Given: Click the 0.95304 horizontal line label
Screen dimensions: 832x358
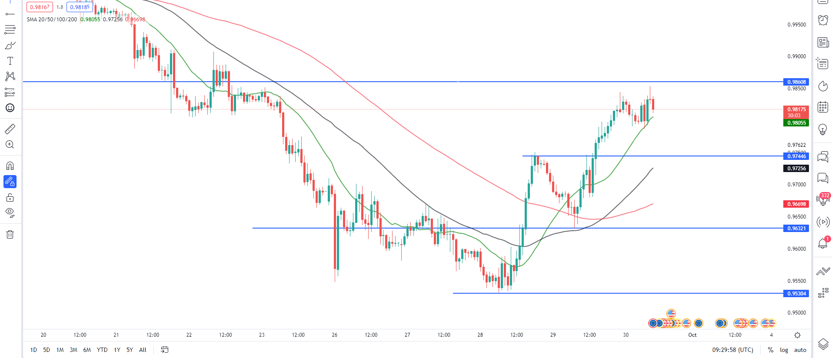Looking at the screenshot, I should click(x=796, y=293).
